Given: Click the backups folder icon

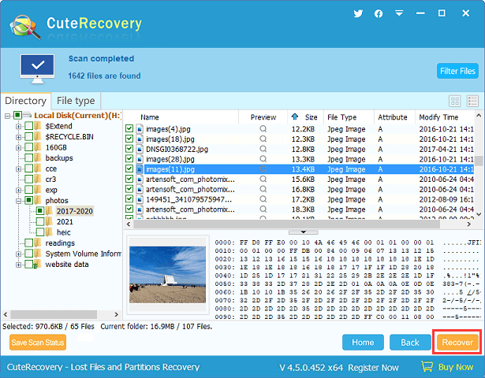Looking at the screenshot, I should click(38, 157).
